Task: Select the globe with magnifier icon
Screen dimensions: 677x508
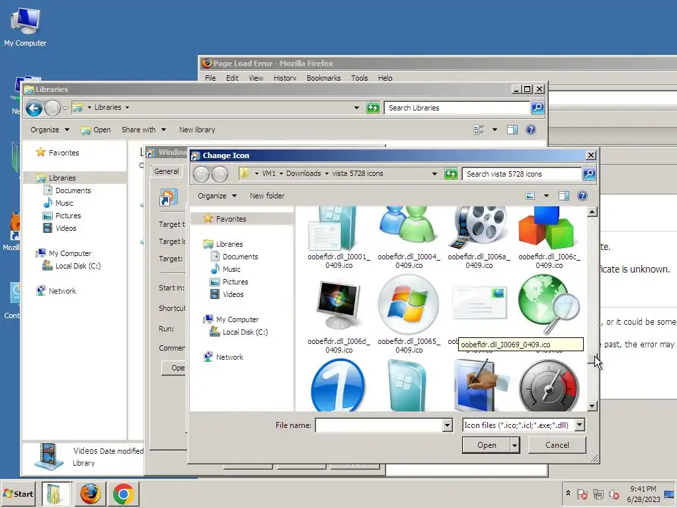Action: coord(549,304)
